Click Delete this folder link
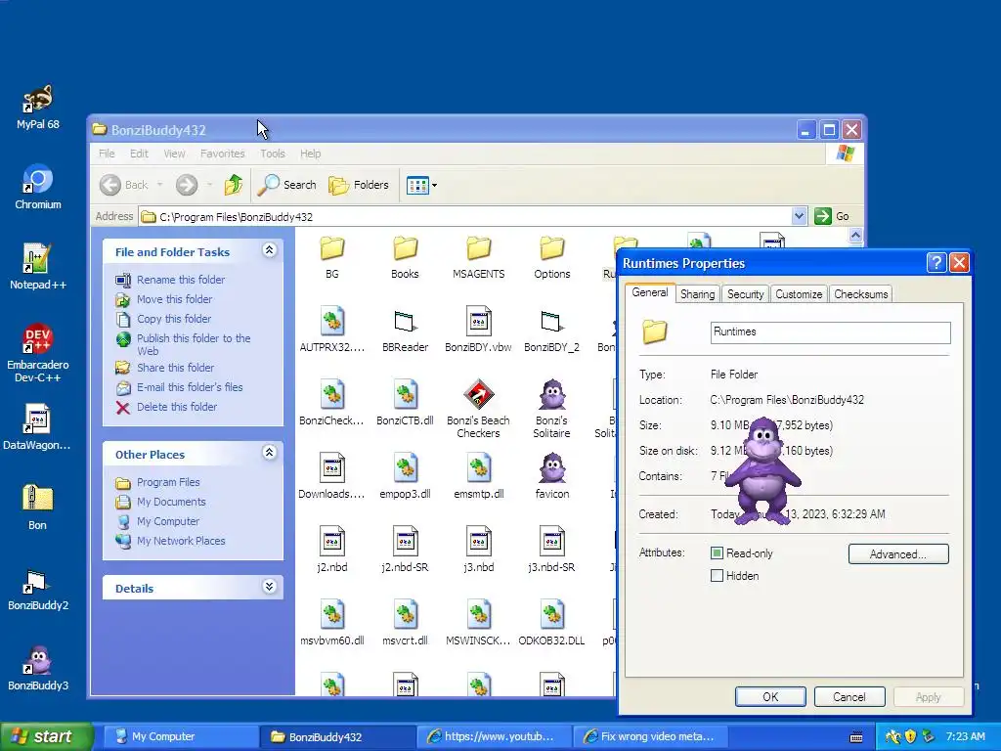The width and height of the screenshot is (1001, 751). [177, 407]
